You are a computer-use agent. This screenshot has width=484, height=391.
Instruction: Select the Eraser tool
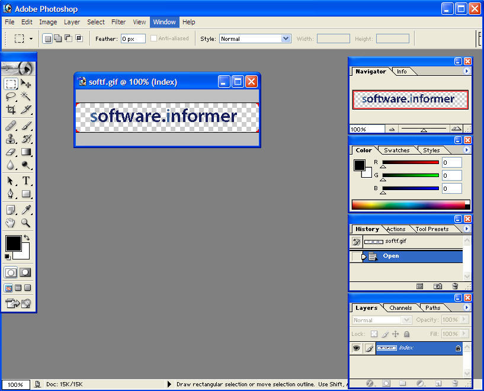point(11,152)
